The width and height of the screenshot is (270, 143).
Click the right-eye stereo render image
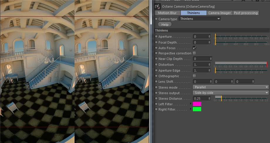click(x=112, y=71)
